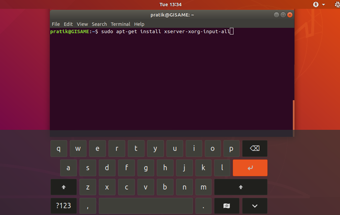Toggle the left shift arrow key

point(63,187)
